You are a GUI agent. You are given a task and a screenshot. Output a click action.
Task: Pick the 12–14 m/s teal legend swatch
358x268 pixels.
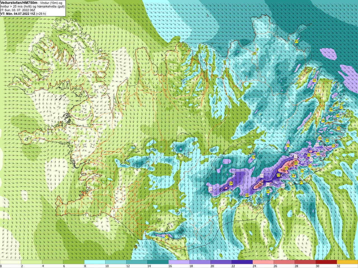[x=137, y=262]
